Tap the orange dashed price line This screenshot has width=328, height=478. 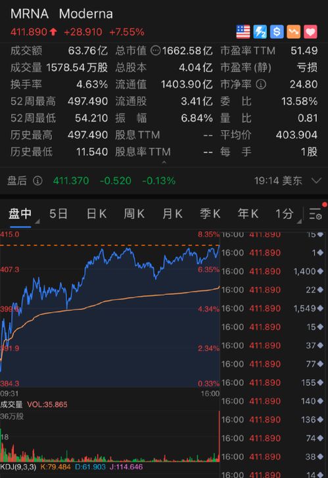(x=110, y=245)
